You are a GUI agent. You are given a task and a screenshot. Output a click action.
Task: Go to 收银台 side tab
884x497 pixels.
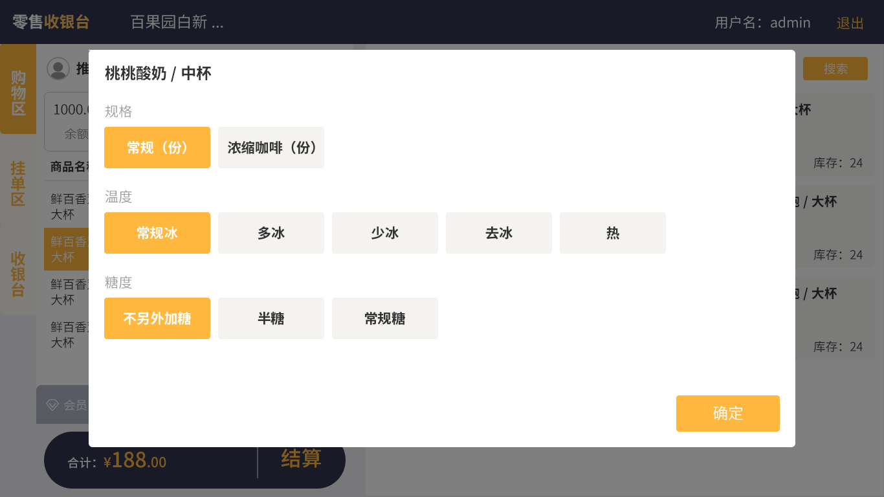[x=18, y=273]
